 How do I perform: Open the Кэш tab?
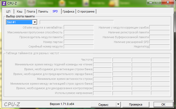19,11
